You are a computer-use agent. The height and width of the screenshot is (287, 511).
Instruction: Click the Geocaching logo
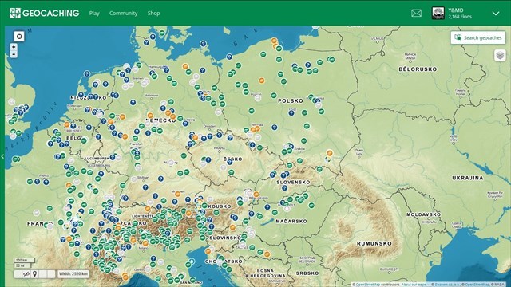pos(45,13)
